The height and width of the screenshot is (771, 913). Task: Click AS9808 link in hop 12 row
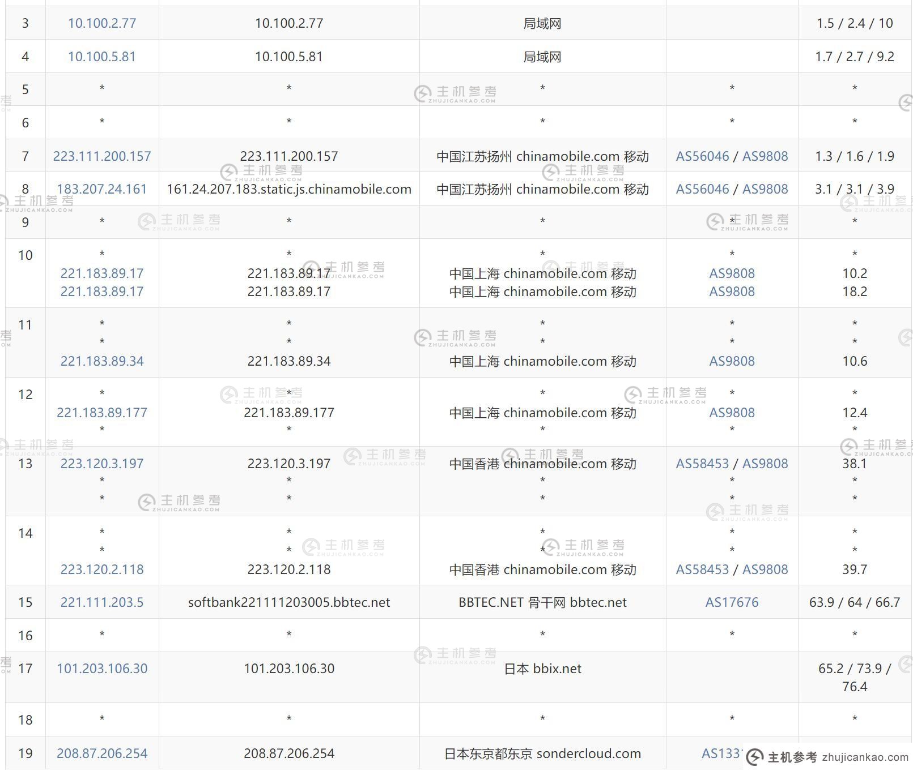(x=732, y=413)
